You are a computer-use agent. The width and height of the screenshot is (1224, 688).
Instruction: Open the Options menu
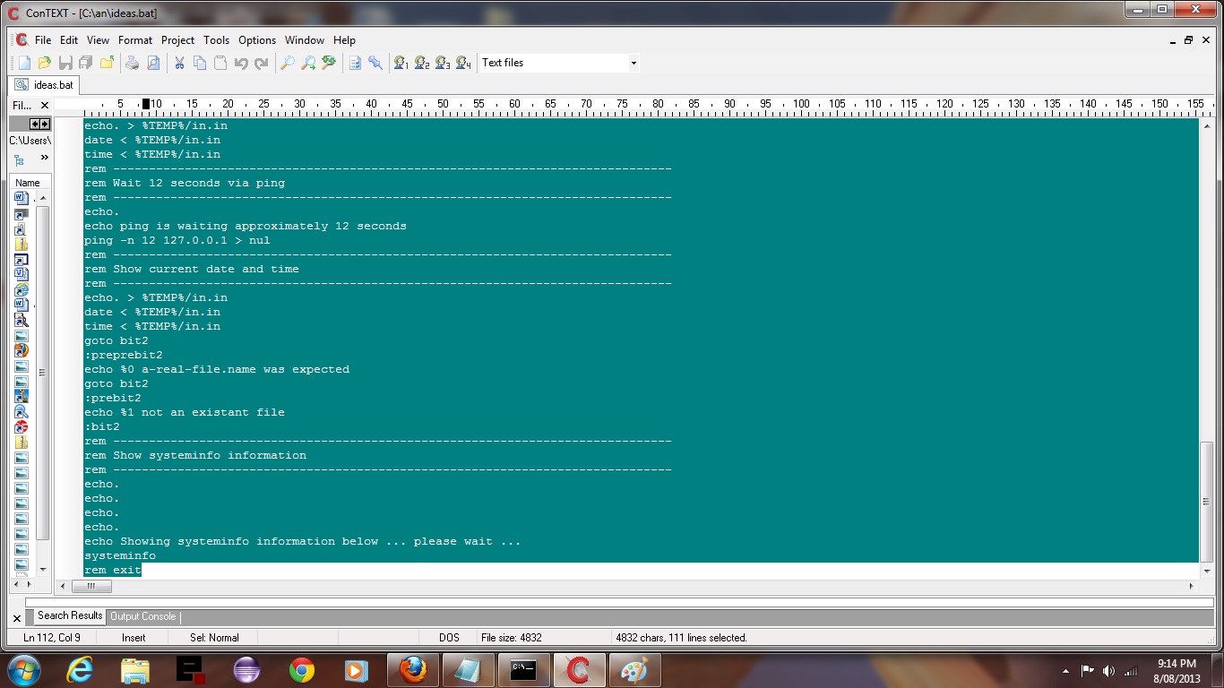coord(257,40)
